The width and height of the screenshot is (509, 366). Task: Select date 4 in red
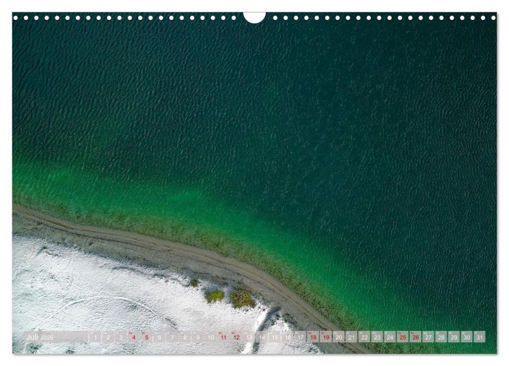pos(133,337)
